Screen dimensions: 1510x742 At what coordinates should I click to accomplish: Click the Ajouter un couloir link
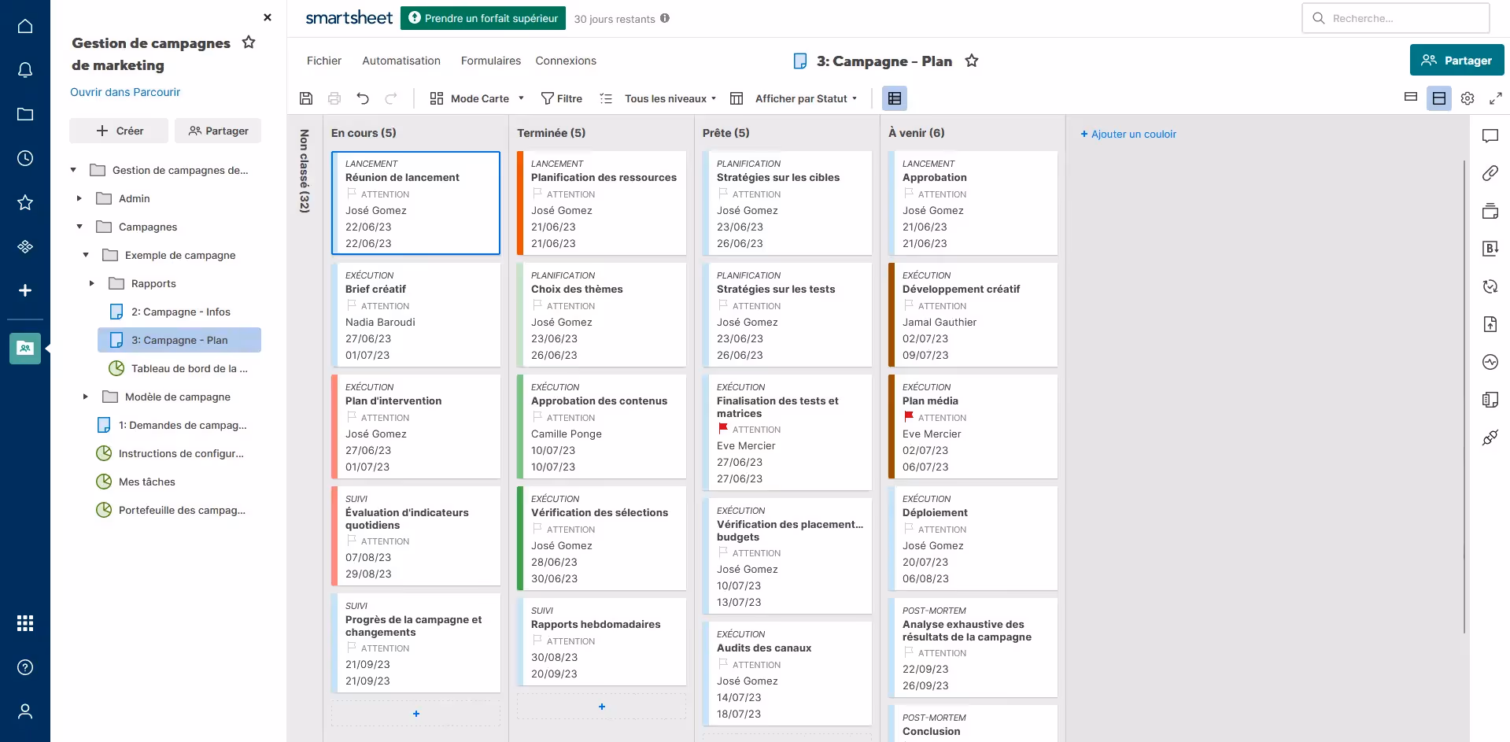pos(1128,134)
